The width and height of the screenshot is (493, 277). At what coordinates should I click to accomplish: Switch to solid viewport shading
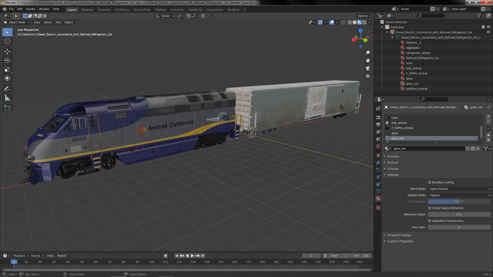pyautogui.click(x=354, y=22)
